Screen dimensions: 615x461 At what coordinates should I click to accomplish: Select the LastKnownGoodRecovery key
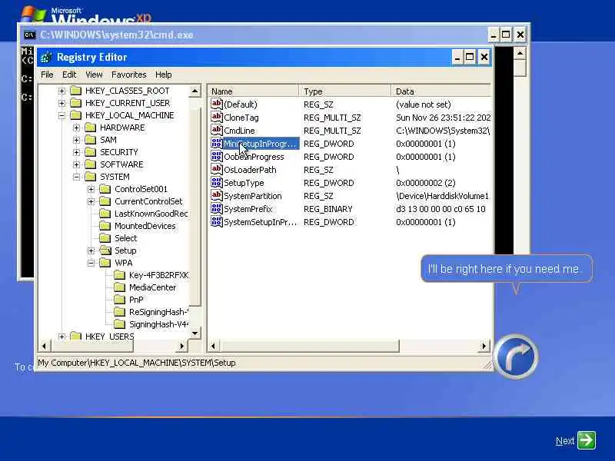[151, 214]
